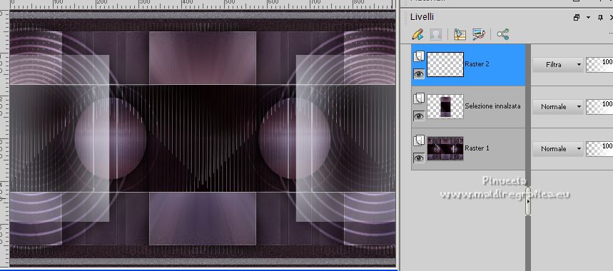Open the Filtra blend mode dropdown
The image size is (613, 271).
pos(558,65)
